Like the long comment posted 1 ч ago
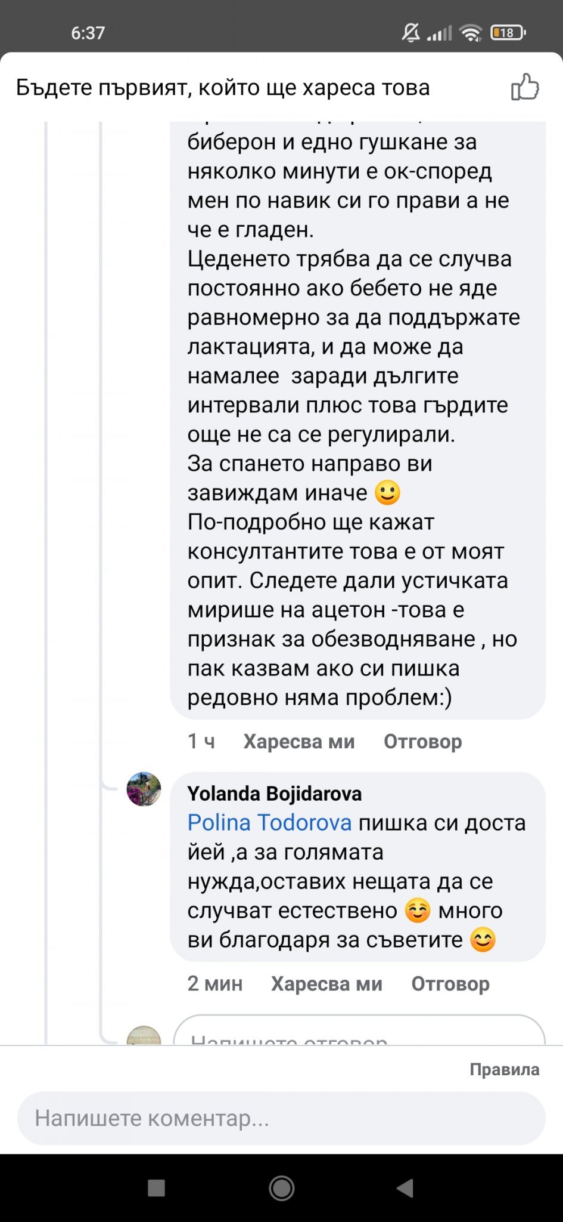 (299, 741)
